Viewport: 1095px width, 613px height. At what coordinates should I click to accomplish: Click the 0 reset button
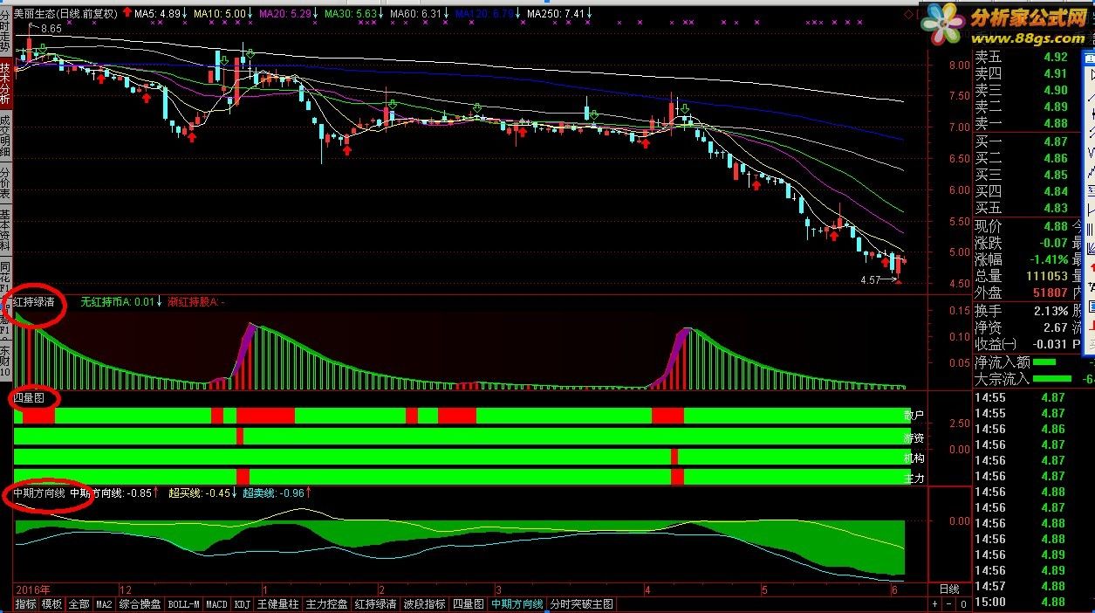(962, 604)
